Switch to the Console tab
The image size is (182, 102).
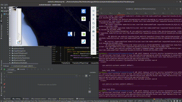[21, 69]
